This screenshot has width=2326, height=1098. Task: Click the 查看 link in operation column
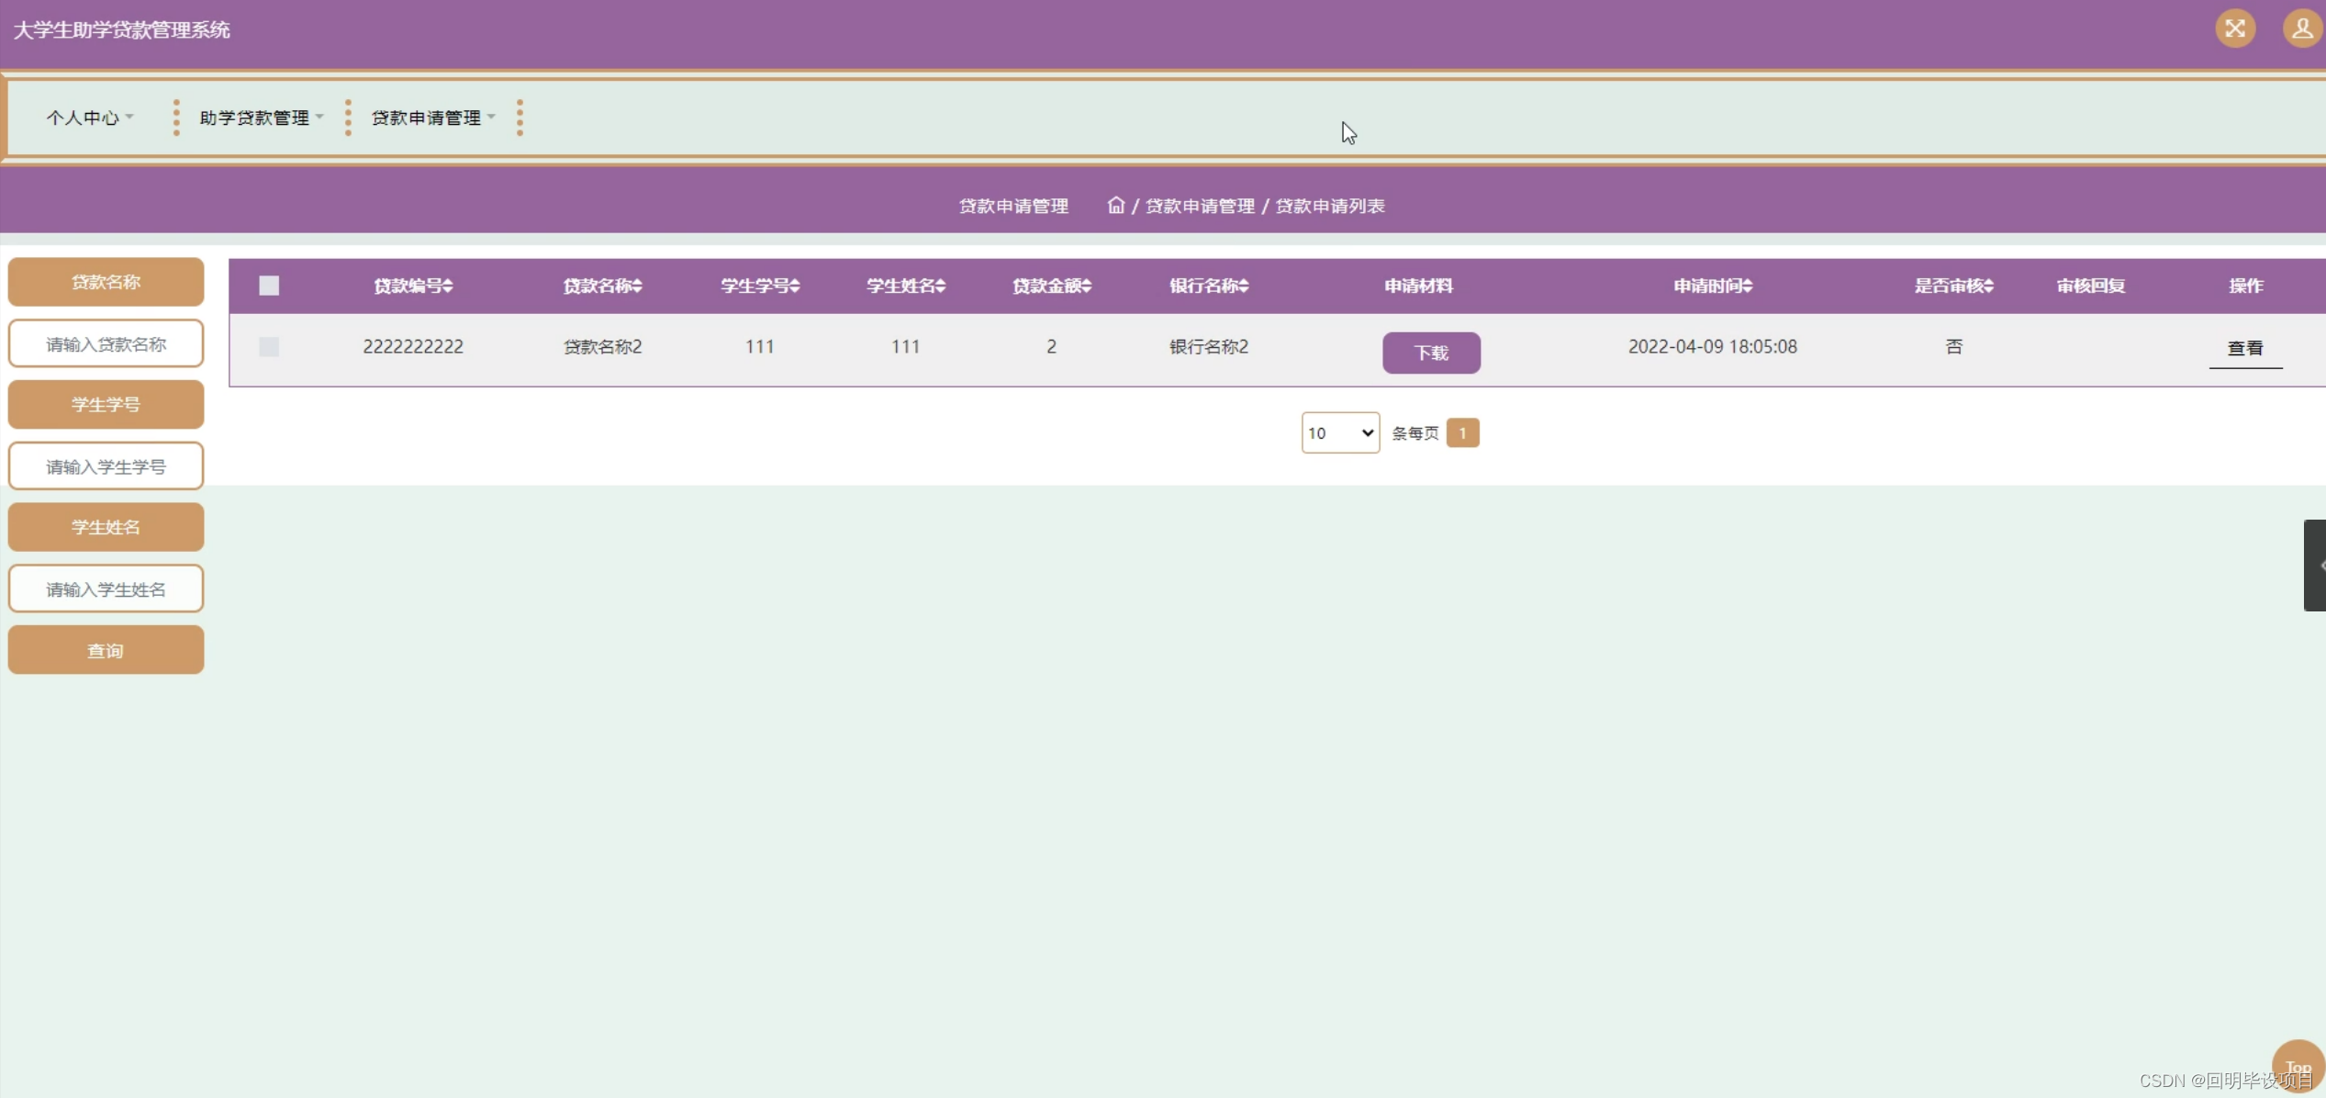2244,348
